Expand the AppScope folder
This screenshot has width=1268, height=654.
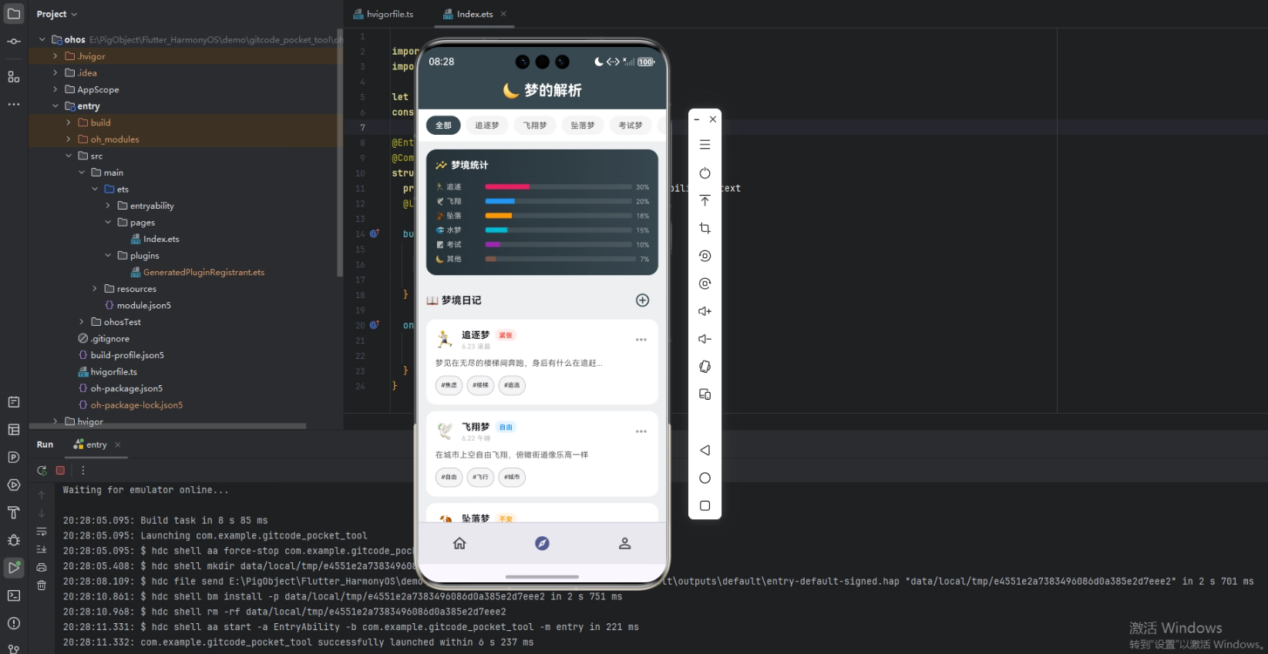tap(55, 89)
